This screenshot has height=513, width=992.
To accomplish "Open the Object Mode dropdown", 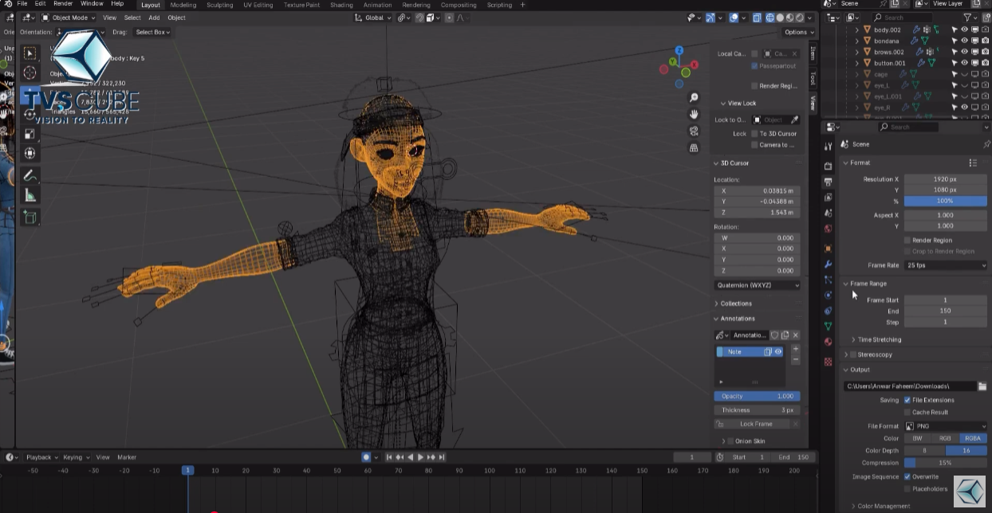I will [69, 18].
